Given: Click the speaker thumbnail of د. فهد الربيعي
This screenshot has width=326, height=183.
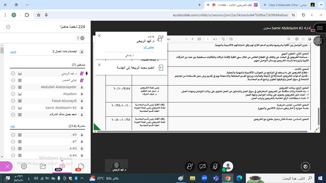Looking at the screenshot, I should coord(116,165).
